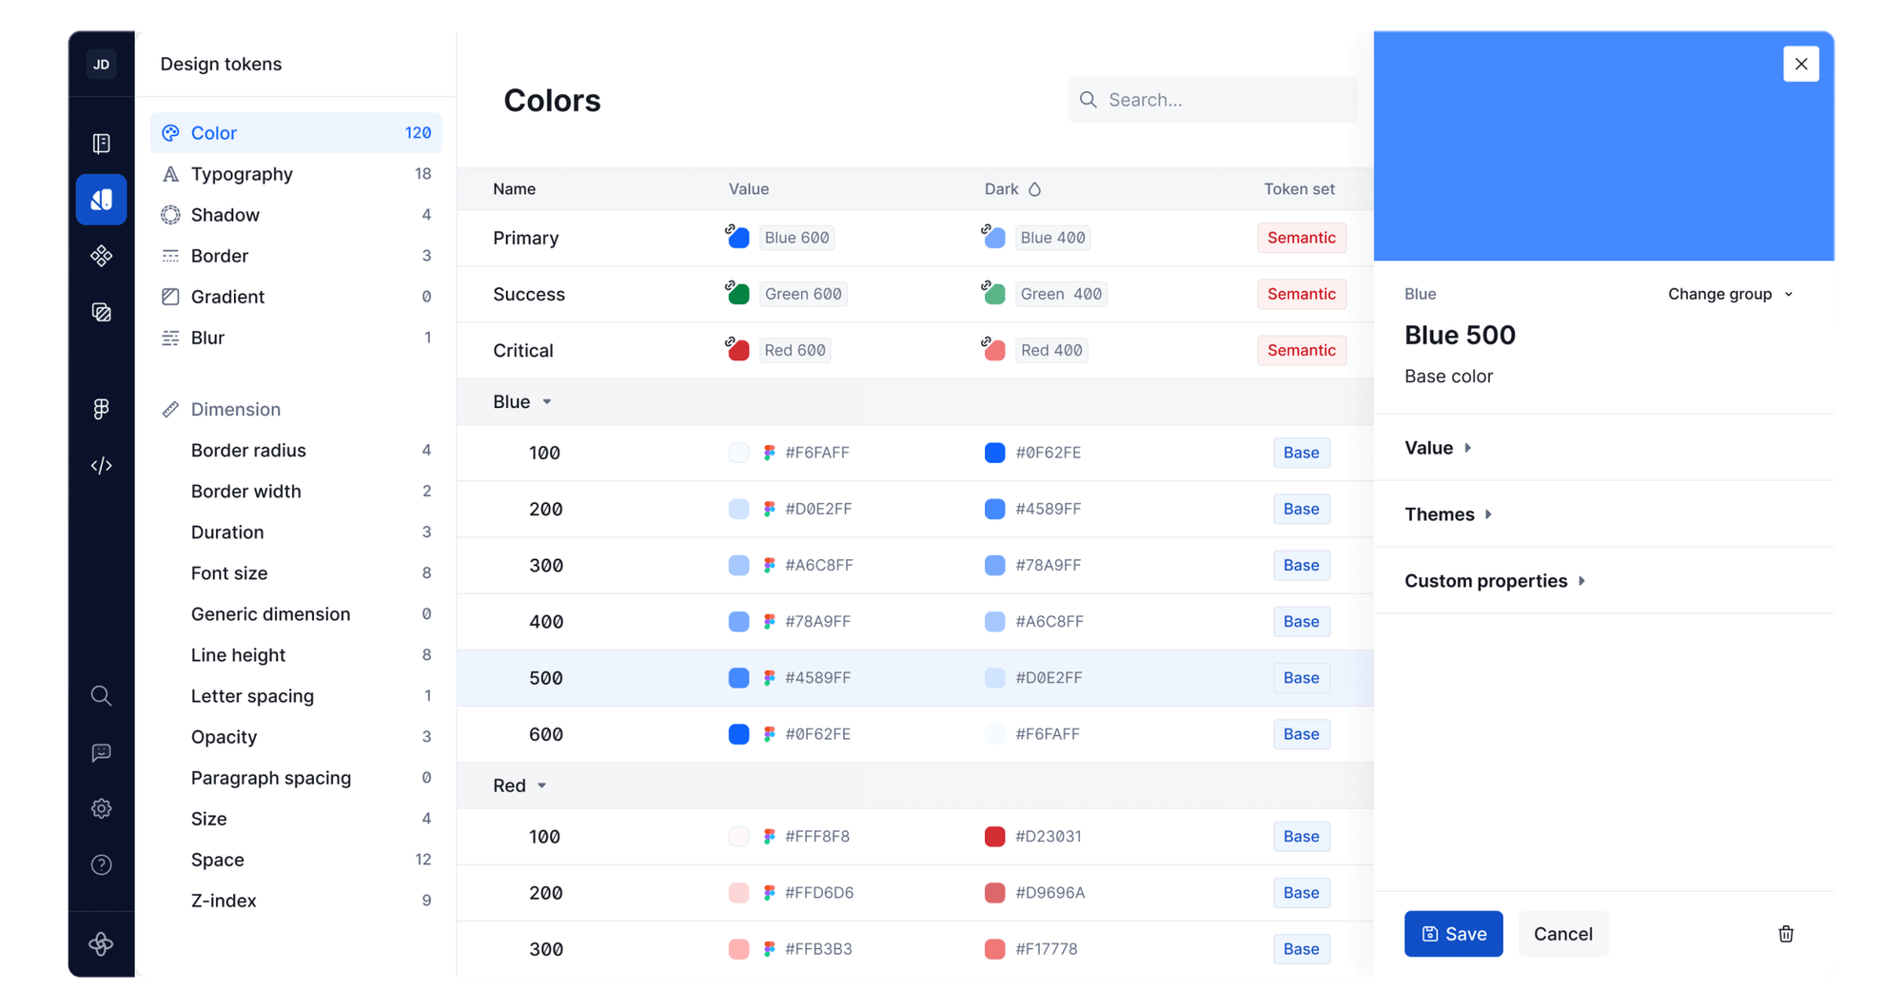Select the Color token category

click(296, 133)
